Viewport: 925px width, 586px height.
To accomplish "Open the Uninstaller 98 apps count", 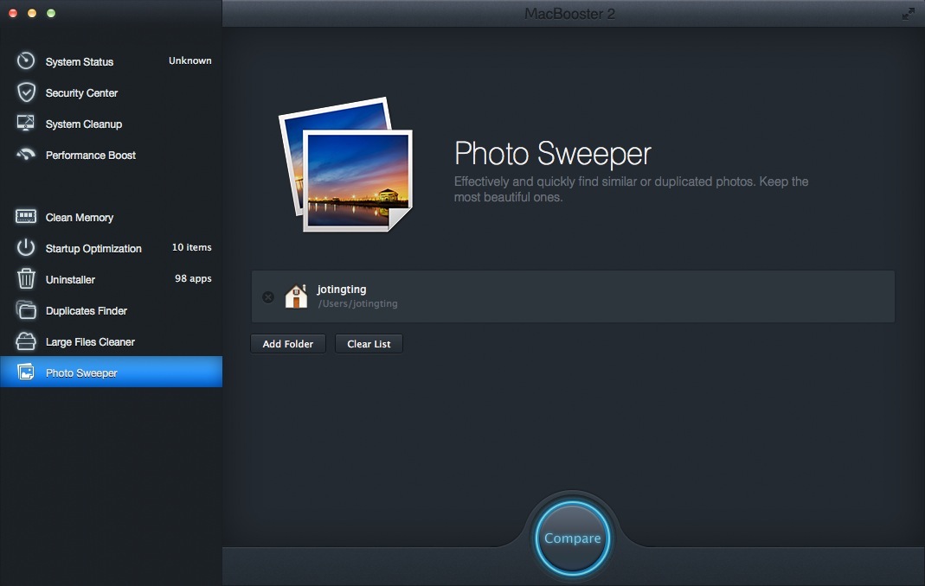I will [x=193, y=279].
